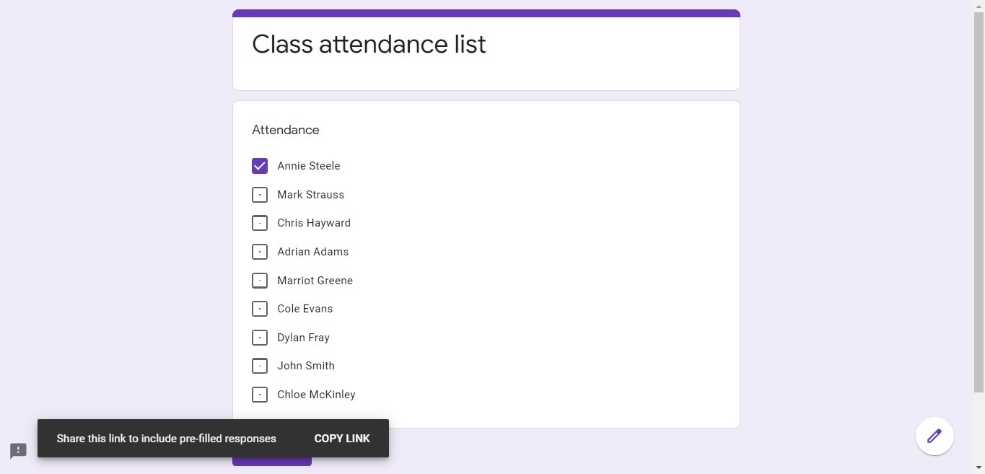The height and width of the screenshot is (474, 985).
Task: Tick Chloe McKinley's attendance box
Action: pos(259,394)
